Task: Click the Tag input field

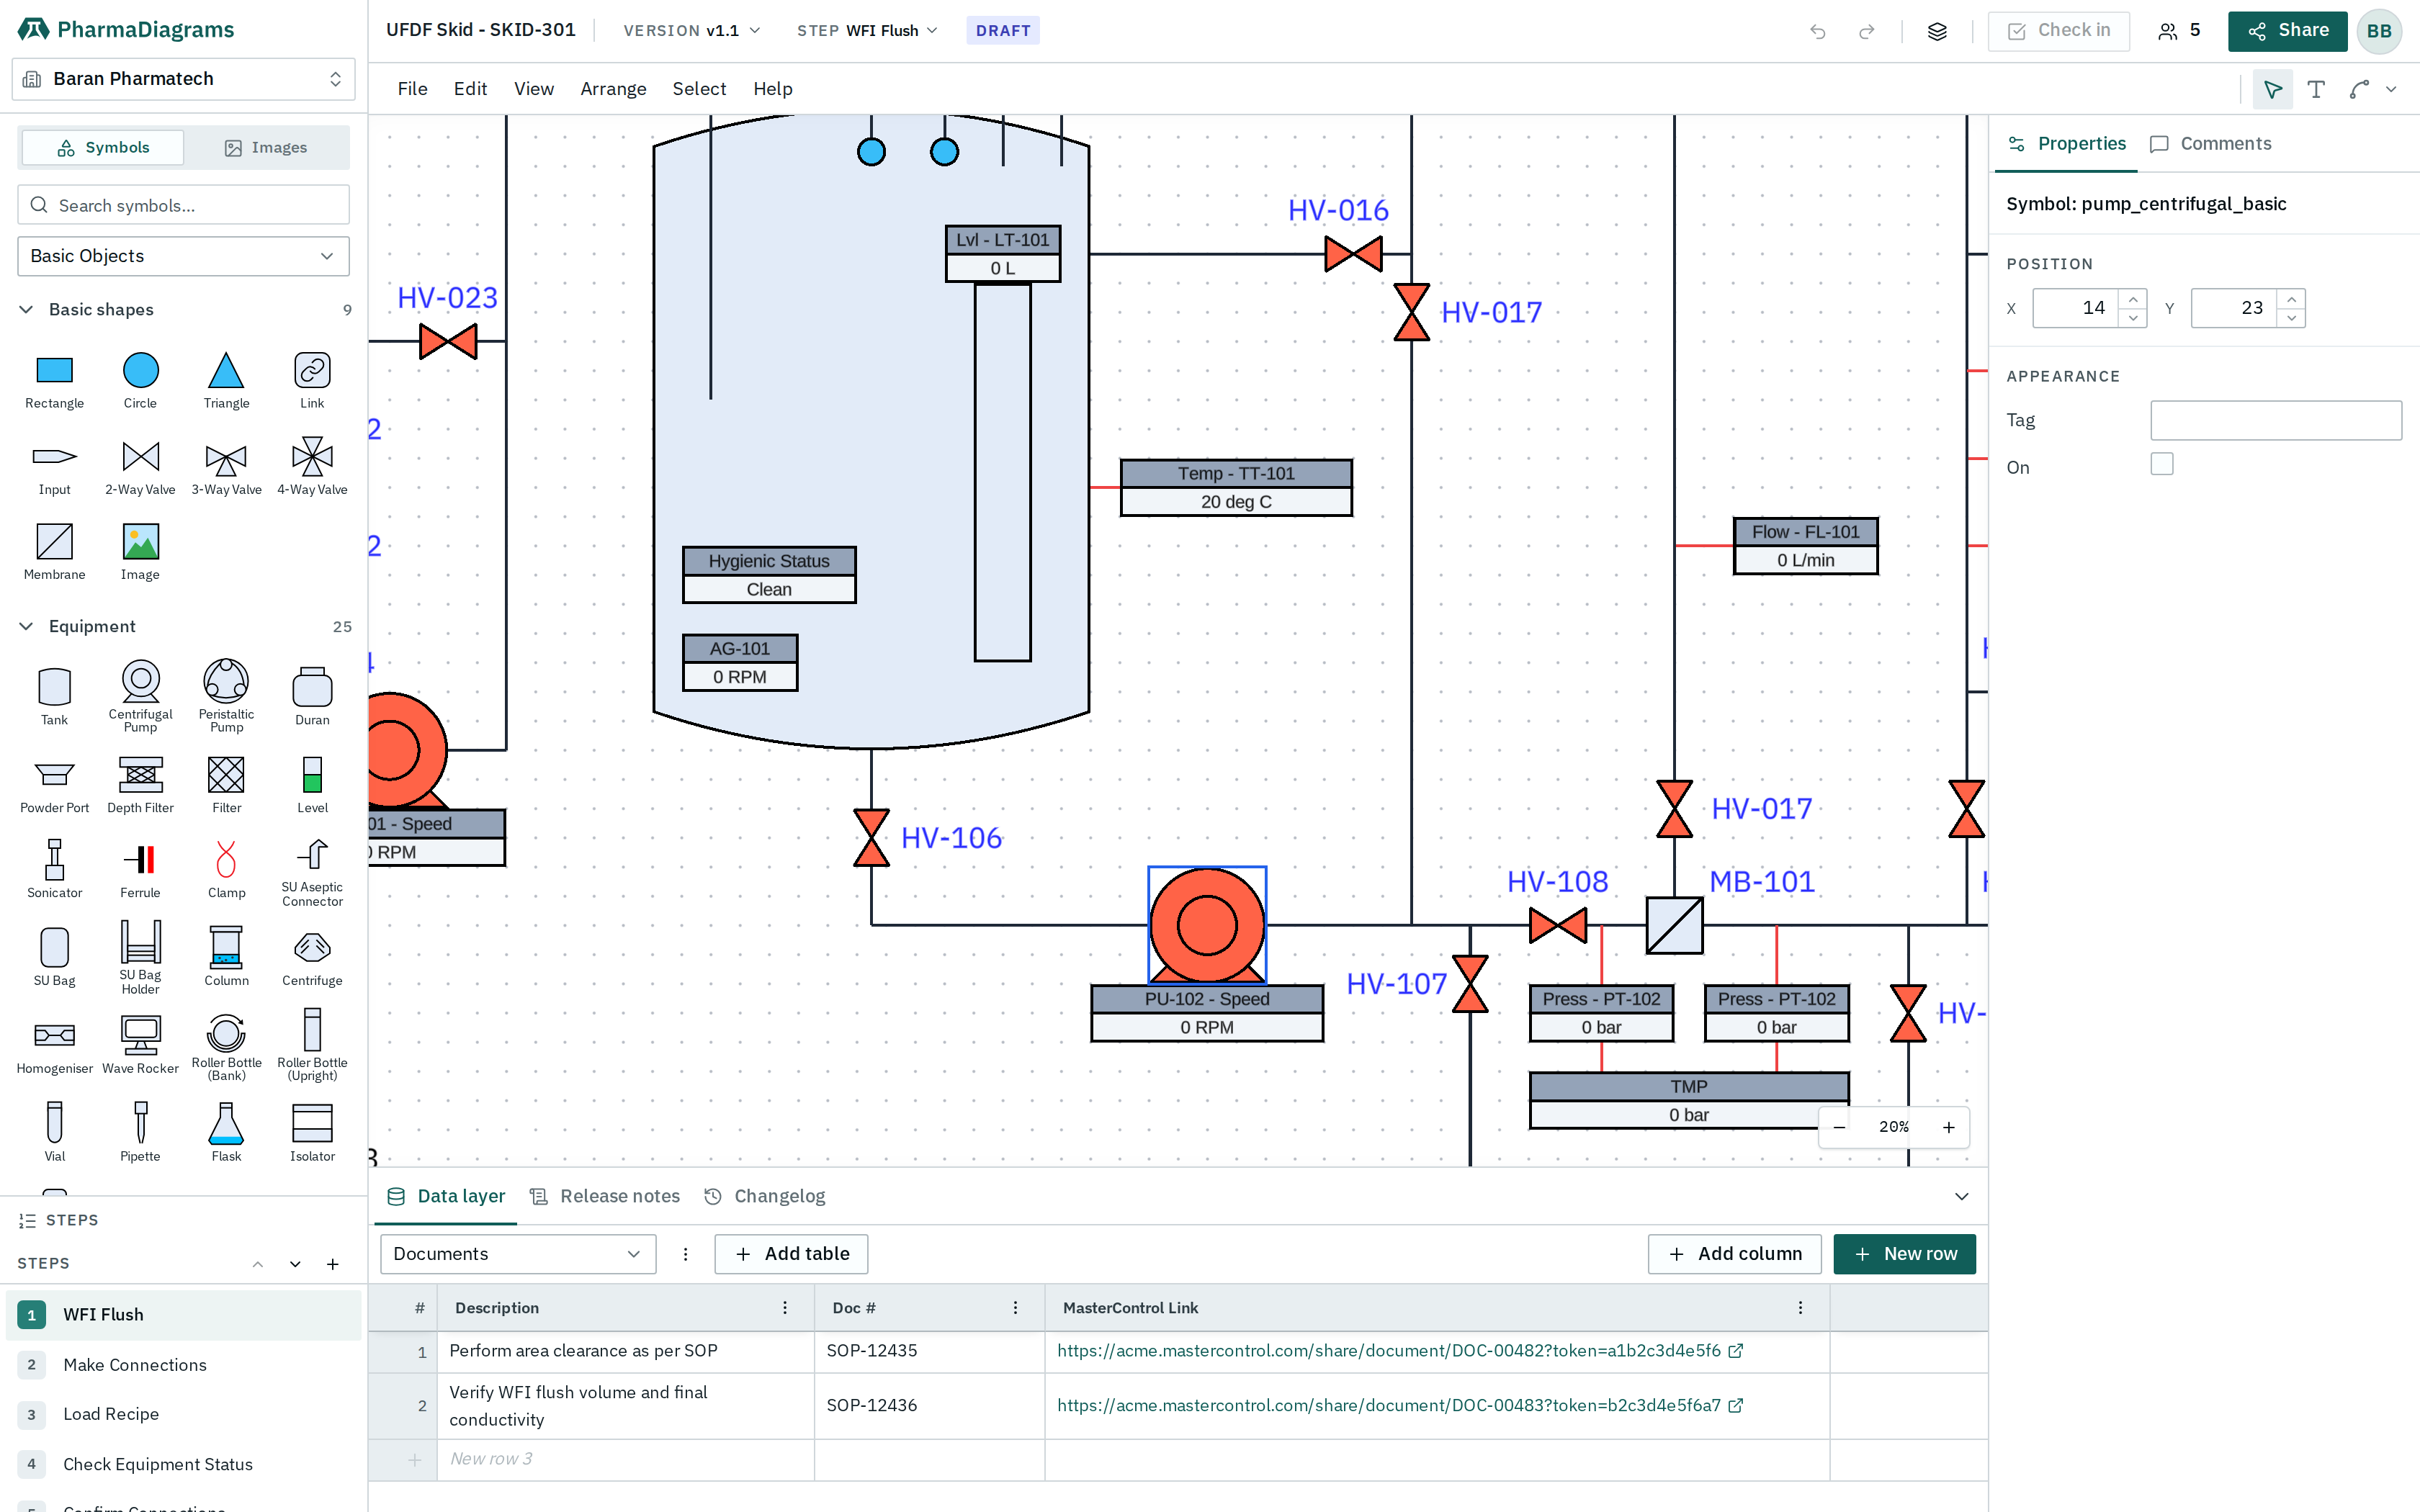Action: click(2276, 421)
